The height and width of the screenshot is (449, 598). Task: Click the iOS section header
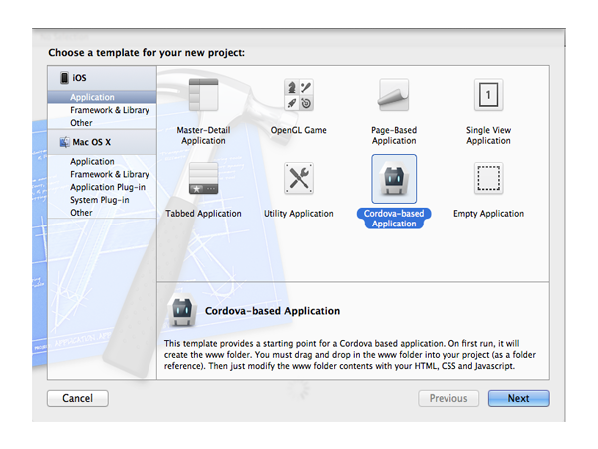[80, 78]
